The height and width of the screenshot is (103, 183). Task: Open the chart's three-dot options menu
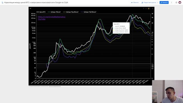(x=152, y=9)
